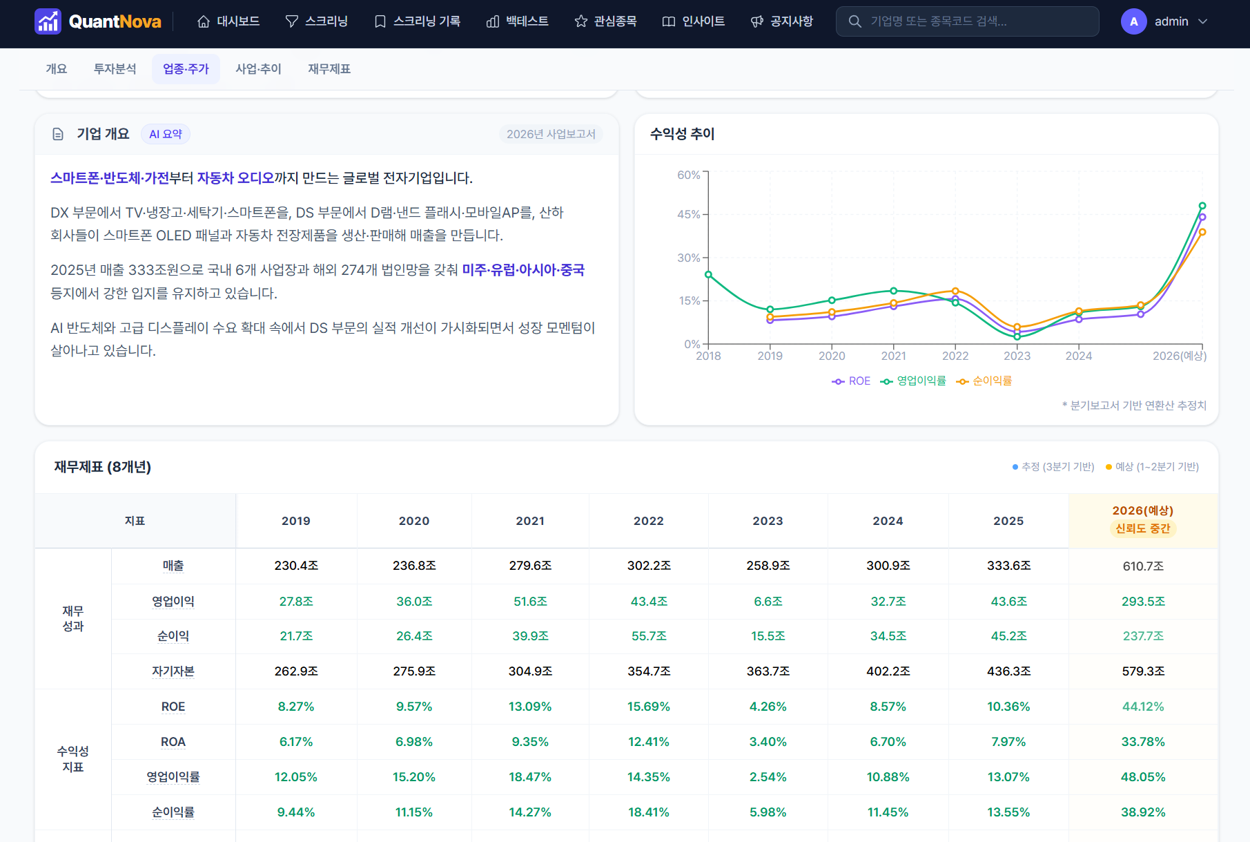Screen dimensions: 1250x842
Task: Click the 백테스트 bar chart icon
Action: pos(493,21)
